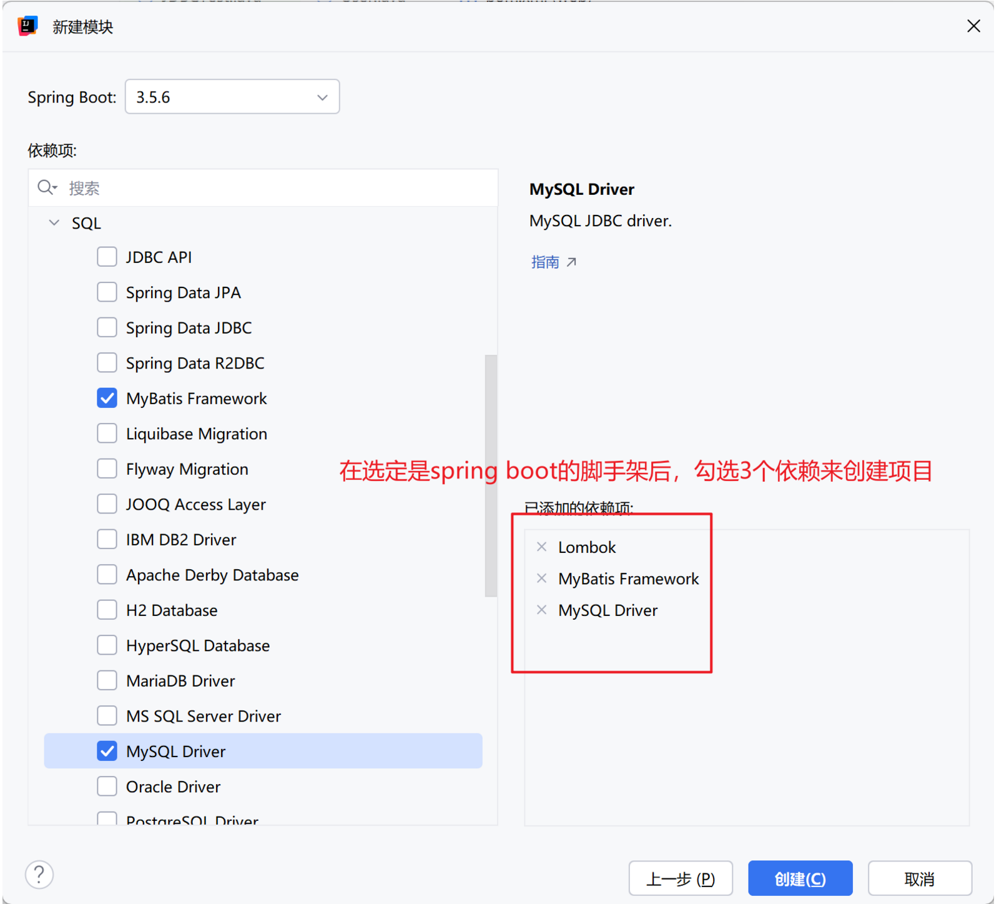Click the dependency list vertical scrollbar
The height and width of the screenshot is (904, 999).
coord(491,476)
